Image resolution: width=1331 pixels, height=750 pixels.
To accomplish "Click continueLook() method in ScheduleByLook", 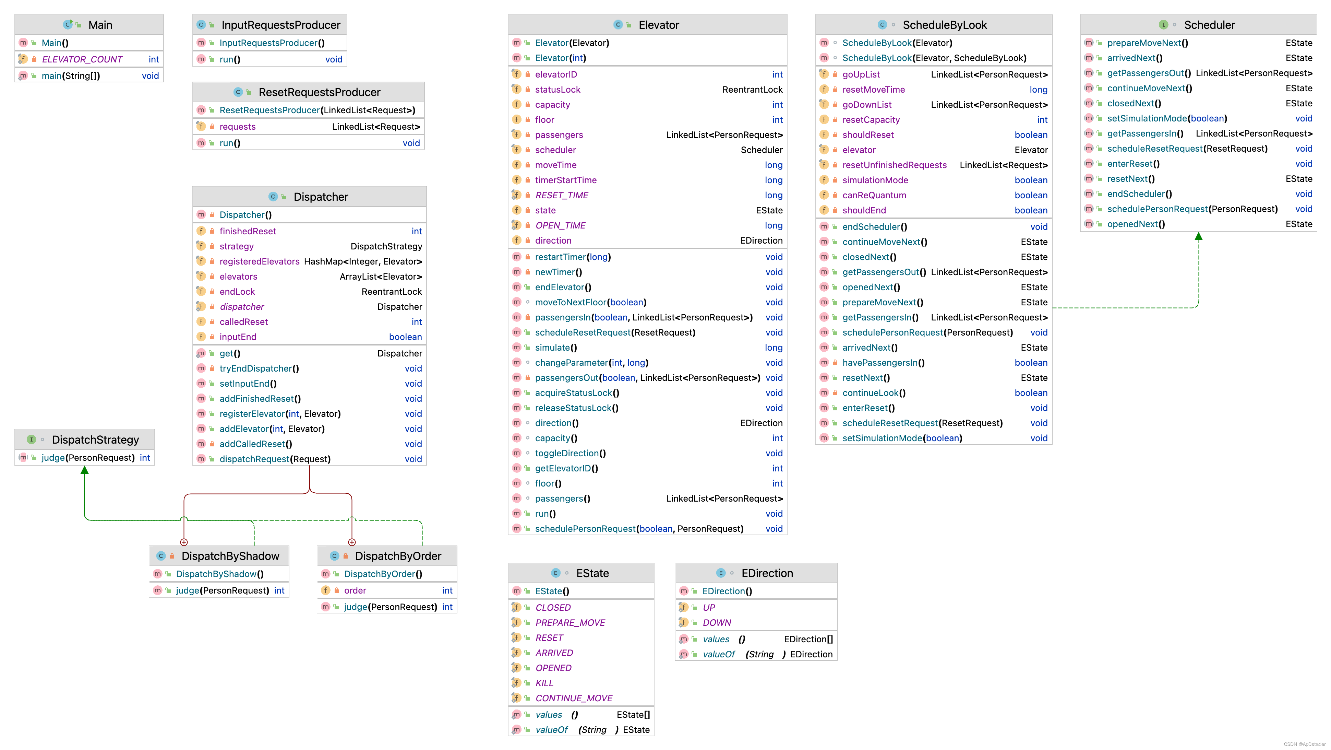I will 934,393.
